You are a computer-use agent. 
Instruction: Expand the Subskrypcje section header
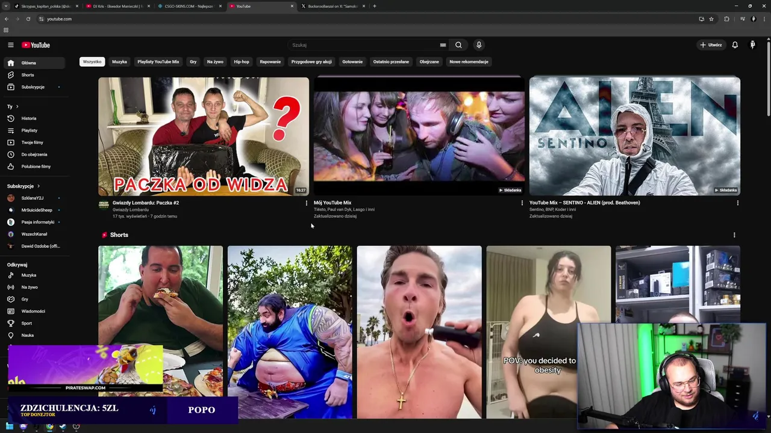click(x=23, y=186)
